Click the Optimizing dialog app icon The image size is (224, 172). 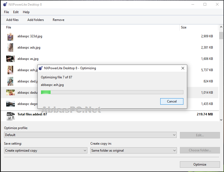pyautogui.click(x=41, y=68)
